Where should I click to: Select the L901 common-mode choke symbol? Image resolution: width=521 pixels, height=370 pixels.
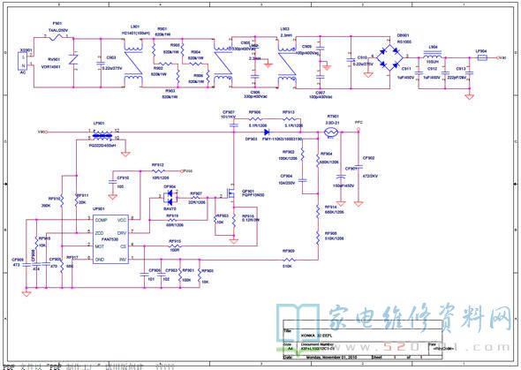tap(133, 63)
